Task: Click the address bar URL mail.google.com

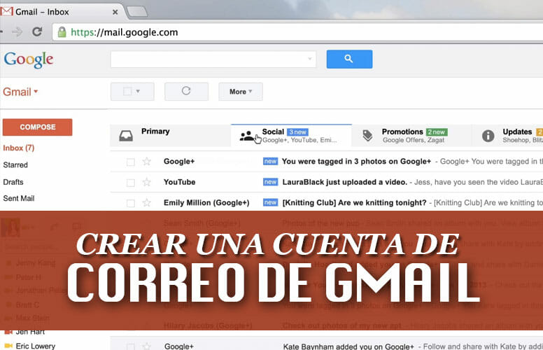Action: (125, 32)
